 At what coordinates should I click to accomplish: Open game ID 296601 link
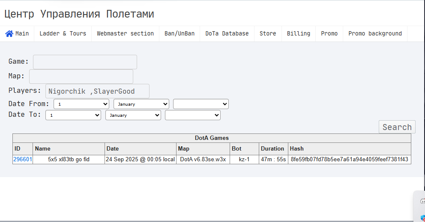[x=23, y=159]
